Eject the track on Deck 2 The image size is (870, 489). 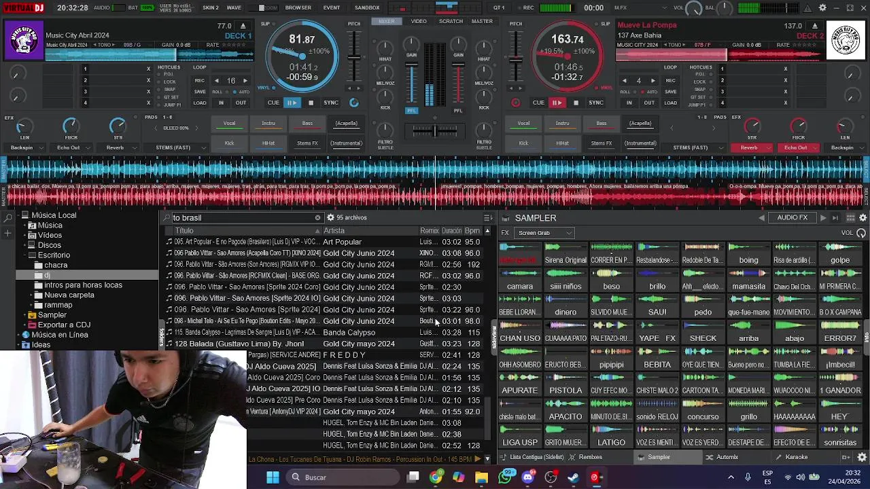tap(815, 26)
